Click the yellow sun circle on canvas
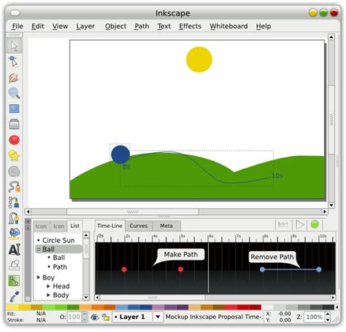 click(x=199, y=60)
